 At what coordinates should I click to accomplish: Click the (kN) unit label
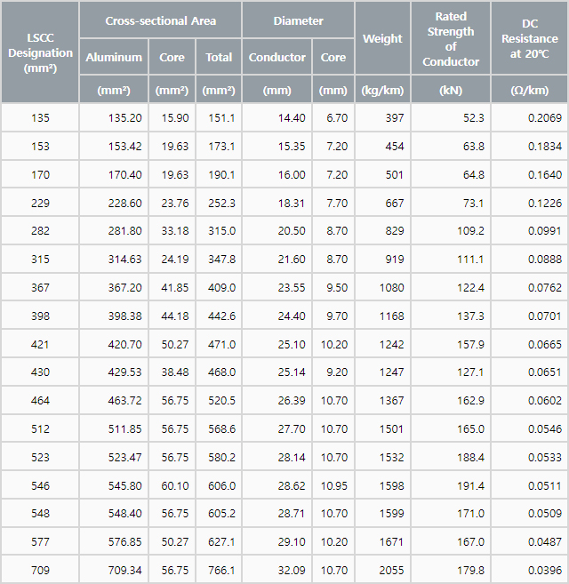click(x=451, y=91)
